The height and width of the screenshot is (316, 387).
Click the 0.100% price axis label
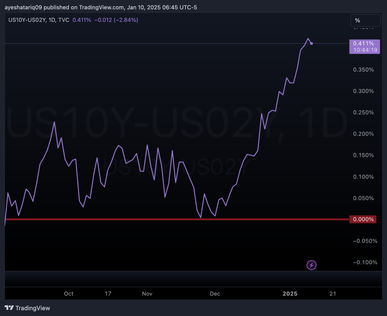point(363,177)
